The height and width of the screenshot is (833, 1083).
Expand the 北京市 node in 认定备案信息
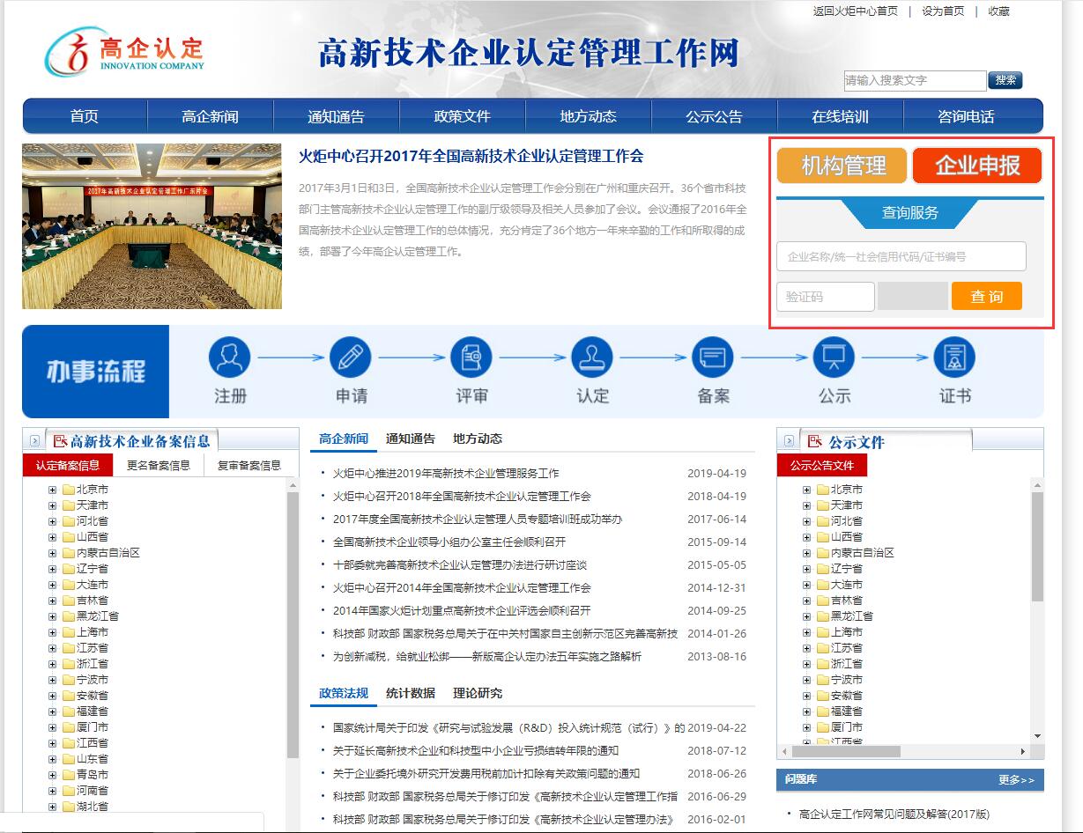[x=52, y=489]
